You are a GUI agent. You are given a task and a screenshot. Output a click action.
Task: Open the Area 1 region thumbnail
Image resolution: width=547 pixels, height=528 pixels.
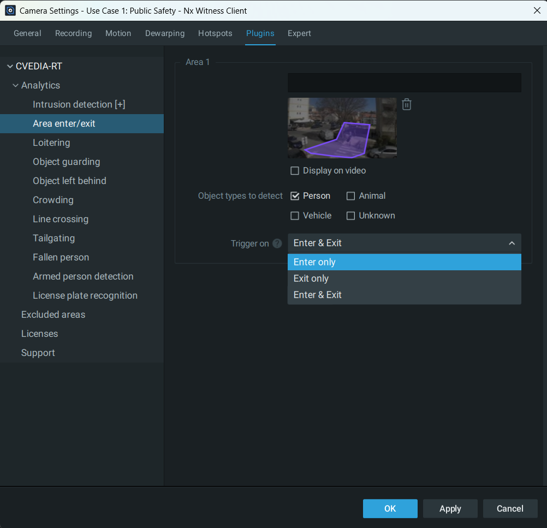click(x=342, y=128)
